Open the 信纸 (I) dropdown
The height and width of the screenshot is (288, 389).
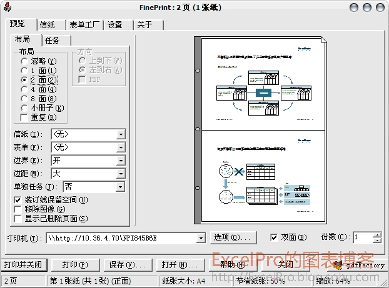pyautogui.click(x=121, y=134)
